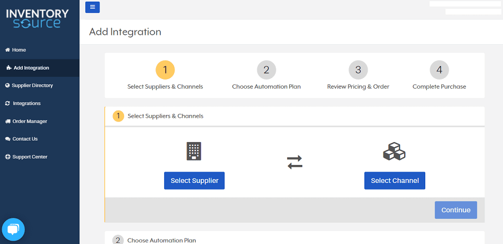Click the lifebuoy icon beside Support Center
The width and height of the screenshot is (503, 244).
point(8,157)
